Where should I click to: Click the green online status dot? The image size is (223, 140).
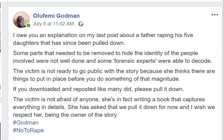(x=28, y=25)
